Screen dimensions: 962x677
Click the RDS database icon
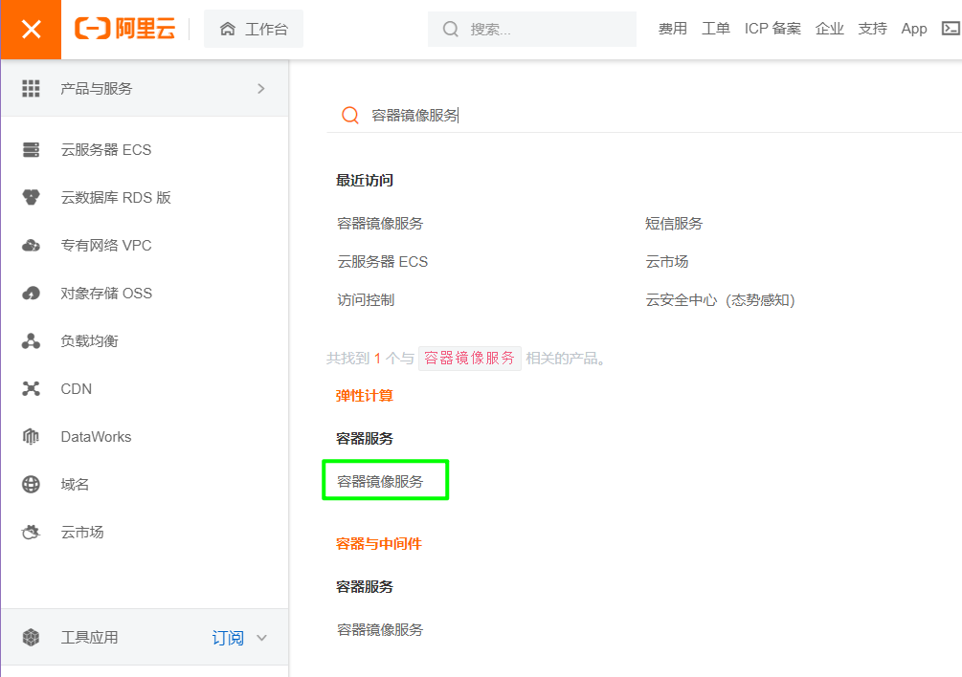click(x=31, y=197)
